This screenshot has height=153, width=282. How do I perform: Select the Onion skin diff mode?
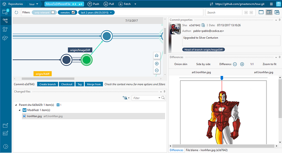tap(181, 64)
